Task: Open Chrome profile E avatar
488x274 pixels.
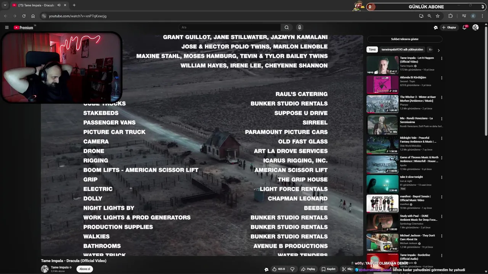Action: 473,16
